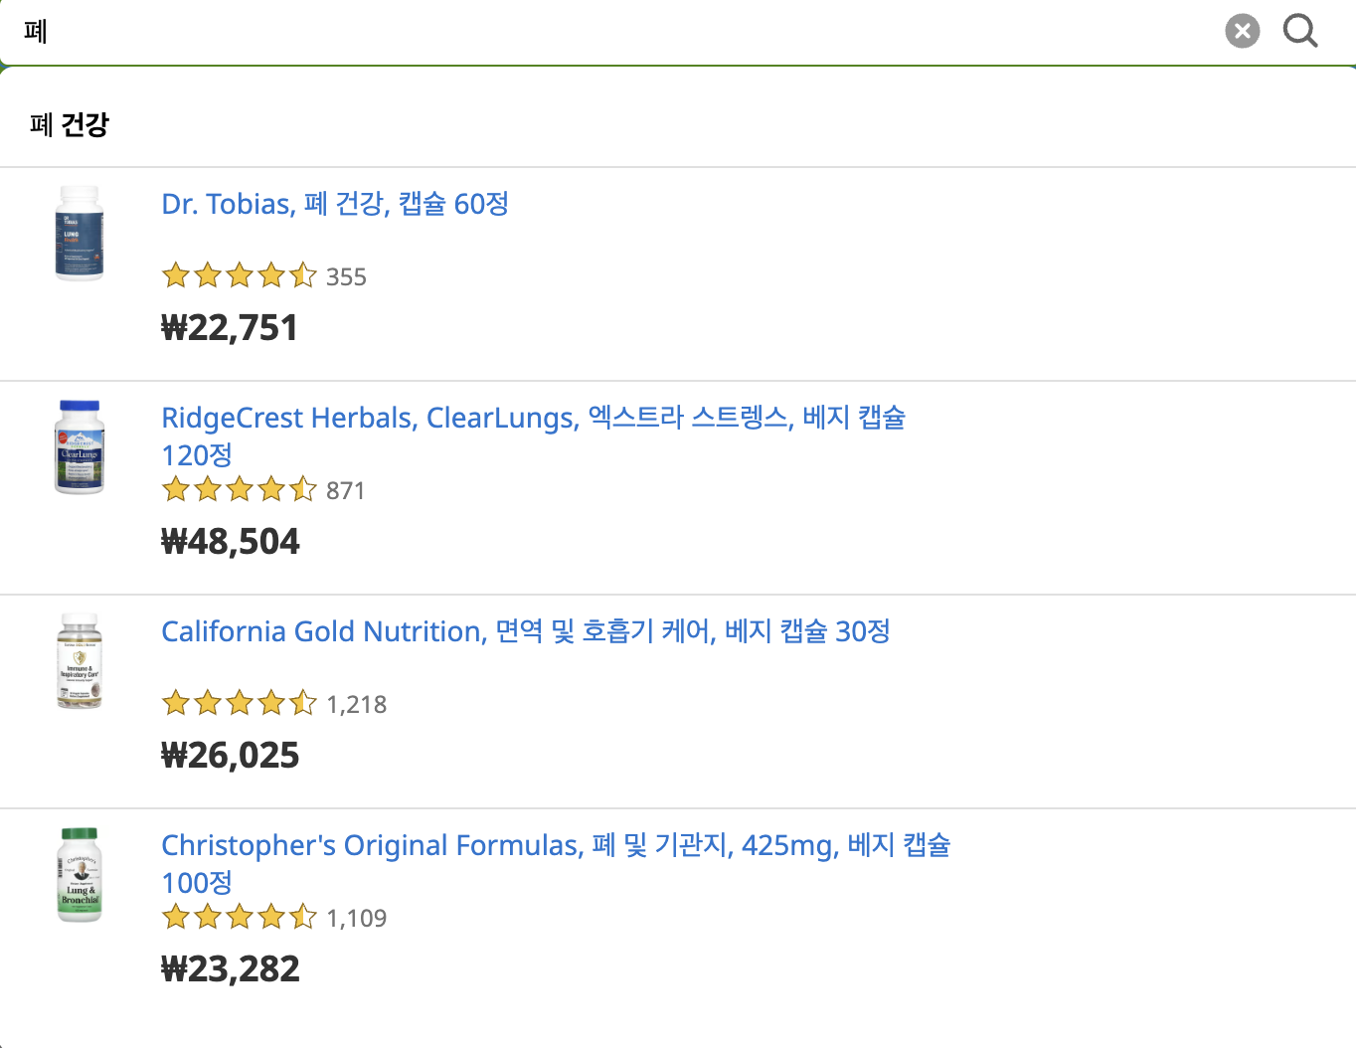
Task: Click Christopher's Lung & Bronchial bottle image
Action: [80, 876]
